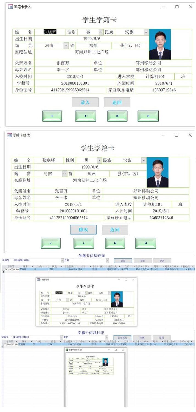Expand 姓名 combo box in 学籍卡信息查询

(107, 260)
